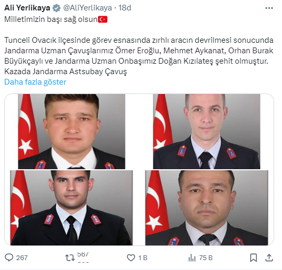Click the share upload icon
Viewport: 282px width, 270px height.
(x=269, y=257)
